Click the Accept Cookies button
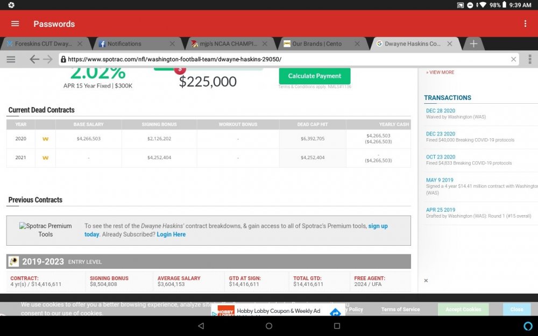This screenshot has width=538, height=336. click(x=463, y=309)
